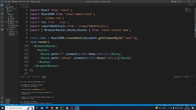The width and height of the screenshot is (196, 110).
Task: Open index.js in the file tree
Action: tap(11, 22)
